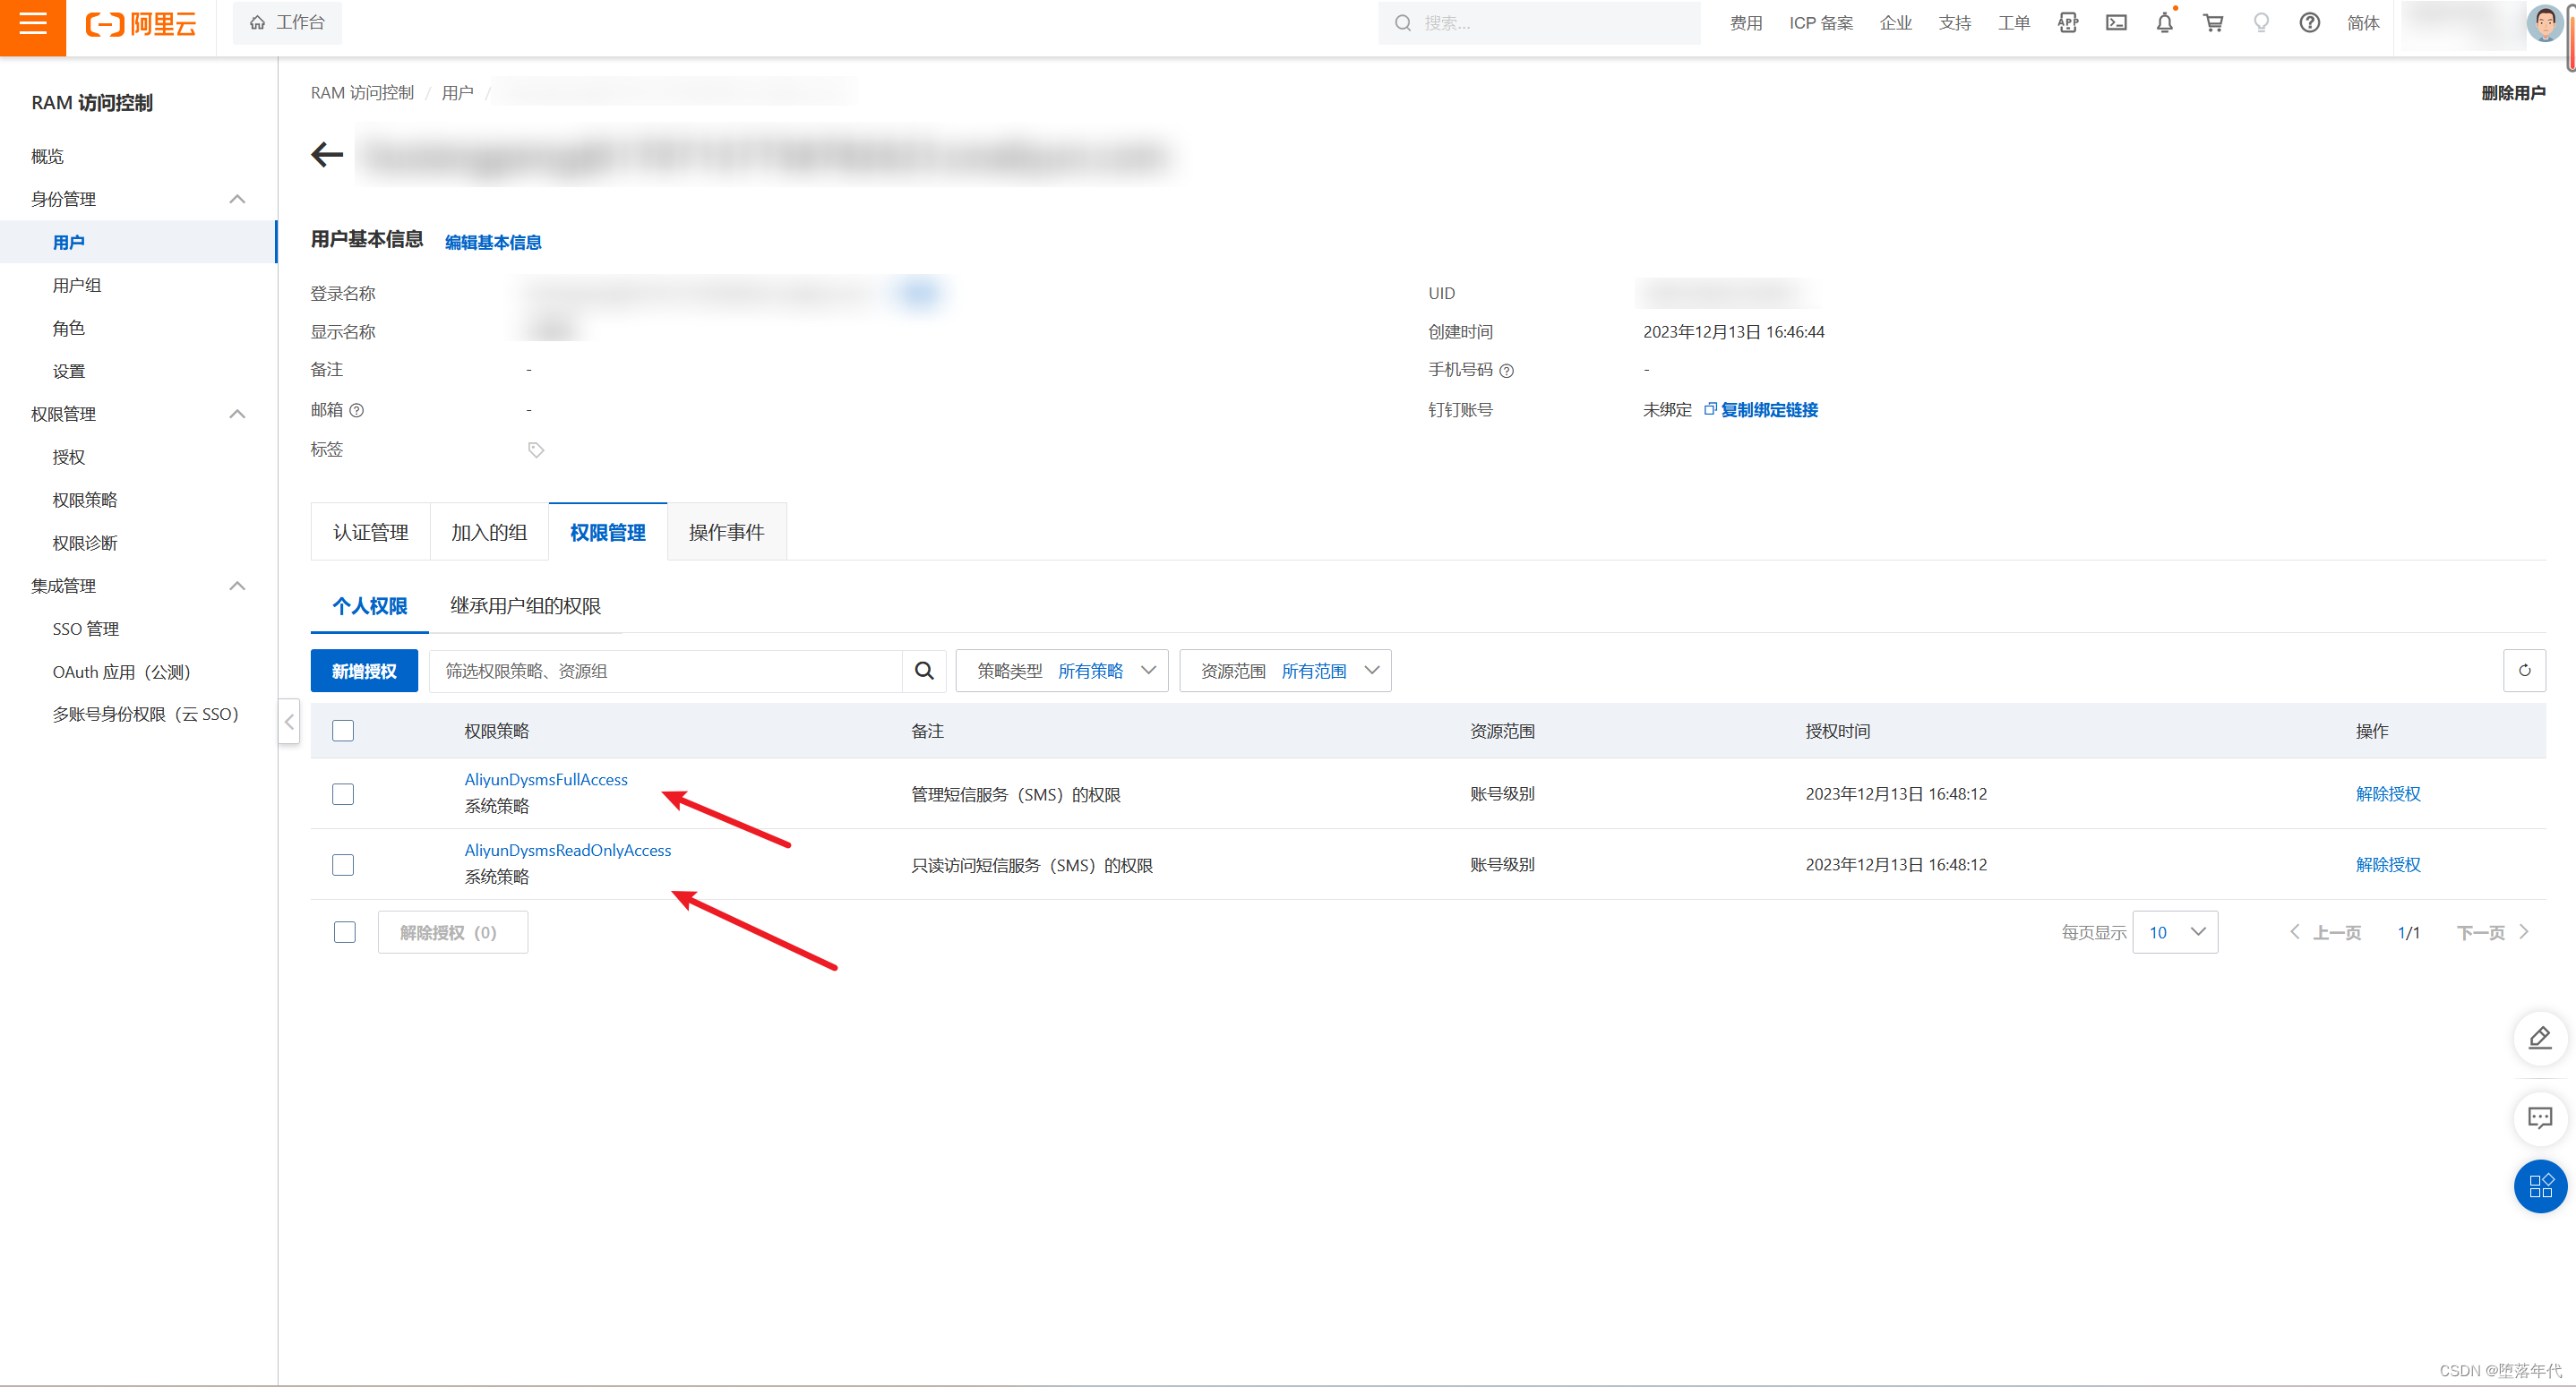
Task: Select the AliyunDysmsReadOnlyAccess row checkbox
Action: pyautogui.click(x=343, y=865)
